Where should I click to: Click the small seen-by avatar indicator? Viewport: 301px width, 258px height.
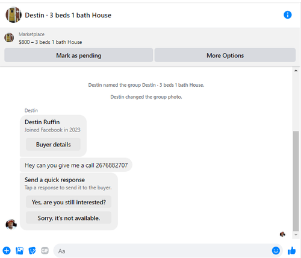coord(282,234)
